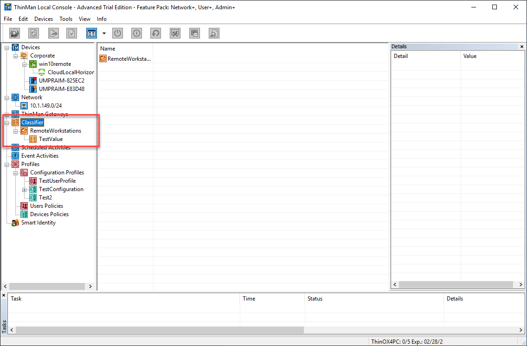The image size is (527, 346).
Task: Click the Task column header
Action: pyautogui.click(x=124, y=299)
